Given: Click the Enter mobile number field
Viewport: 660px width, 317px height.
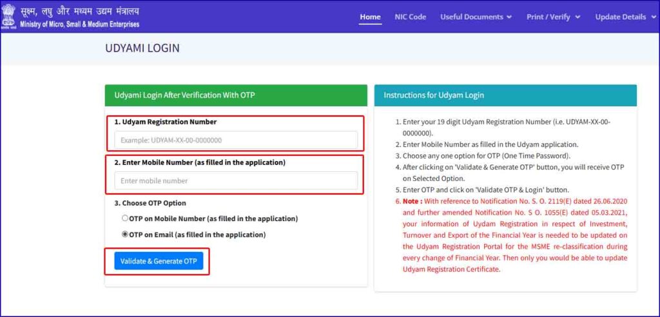Looking at the screenshot, I should coord(235,181).
